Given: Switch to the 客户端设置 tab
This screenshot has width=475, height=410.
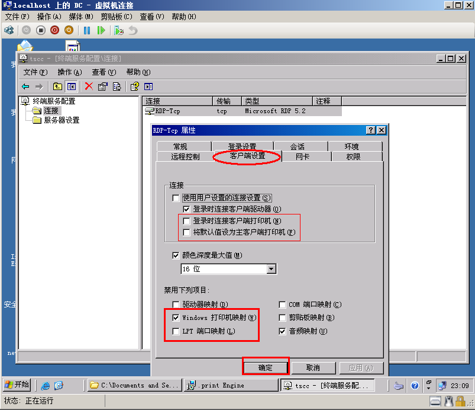Looking at the screenshot, I should click(x=247, y=156).
